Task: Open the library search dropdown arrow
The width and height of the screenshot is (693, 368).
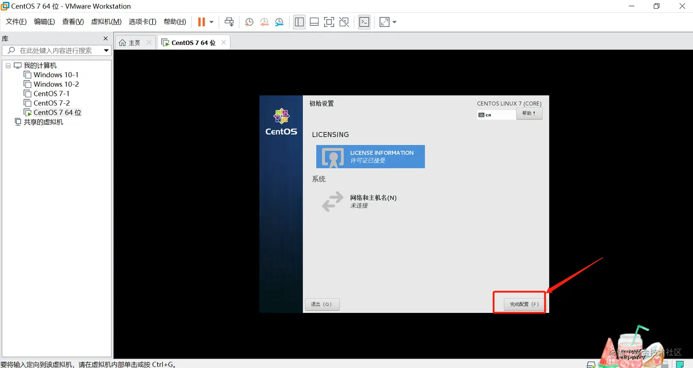Action: click(x=106, y=50)
